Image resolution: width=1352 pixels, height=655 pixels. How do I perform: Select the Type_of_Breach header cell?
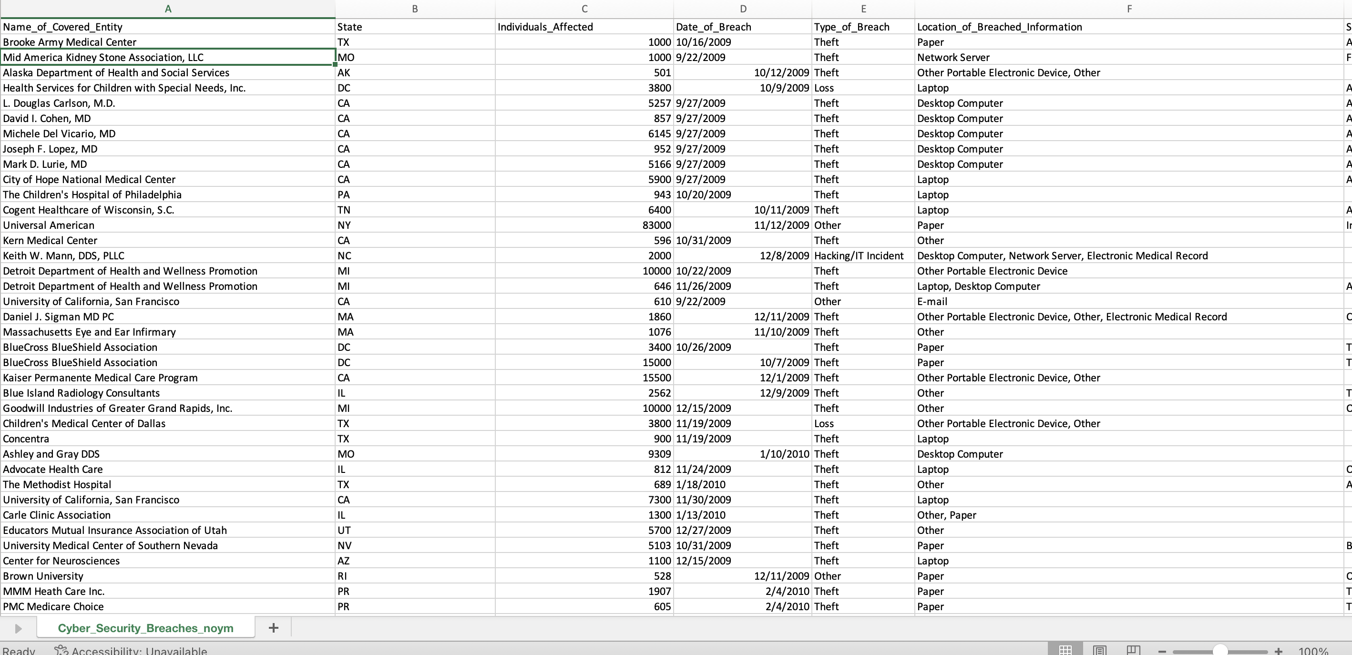(x=863, y=27)
